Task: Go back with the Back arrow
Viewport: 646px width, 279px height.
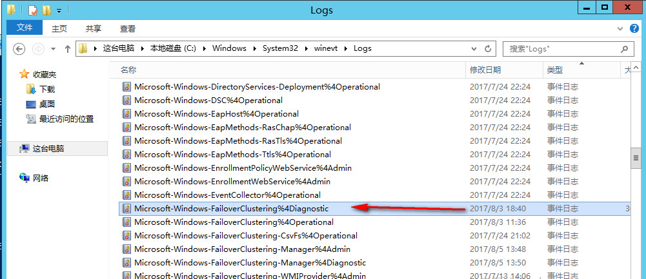Action: pos(19,49)
